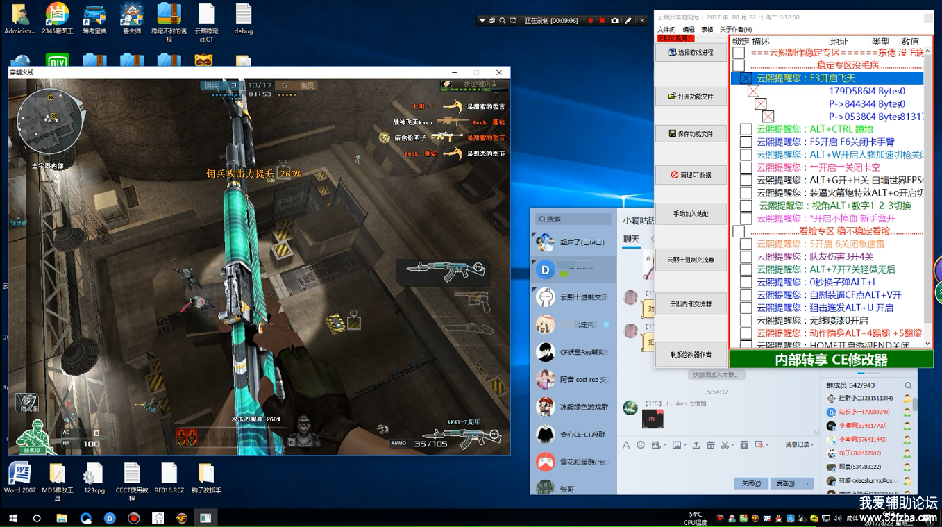Screen dimensions: 942x527
Task: Search group members magnifier icon
Action: pos(908,385)
